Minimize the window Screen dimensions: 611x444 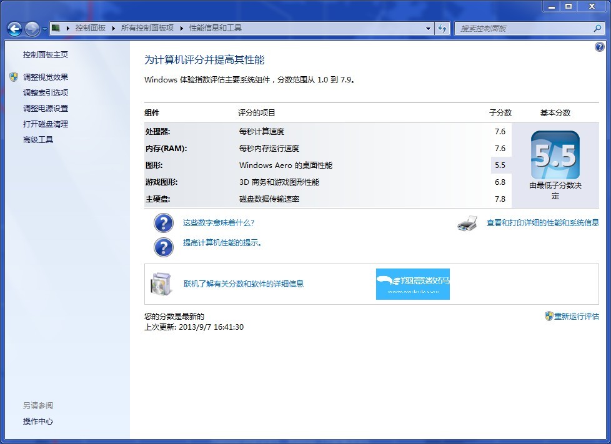tap(552, 7)
